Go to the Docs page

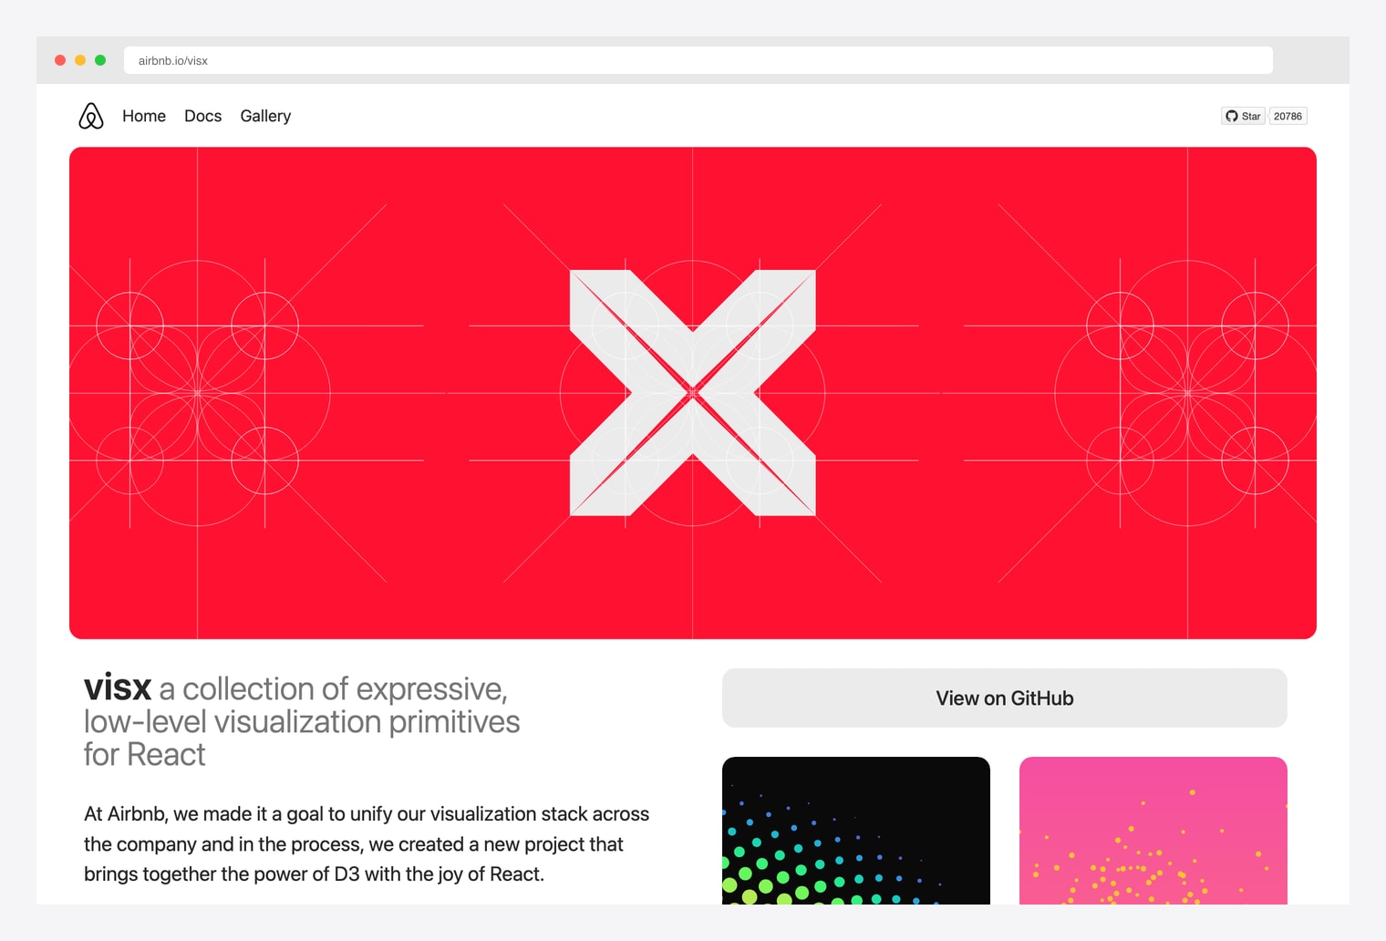[x=202, y=116]
